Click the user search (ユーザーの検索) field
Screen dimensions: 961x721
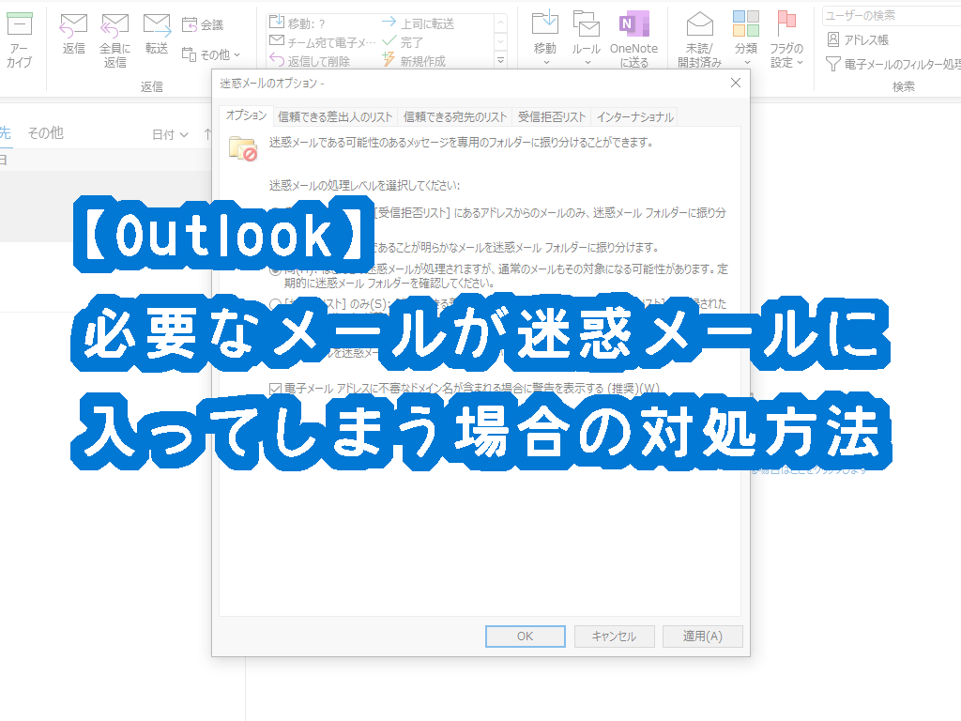(x=892, y=16)
